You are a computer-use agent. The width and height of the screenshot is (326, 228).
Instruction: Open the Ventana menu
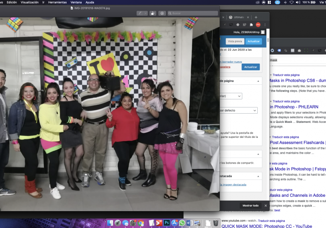tap(76, 2)
